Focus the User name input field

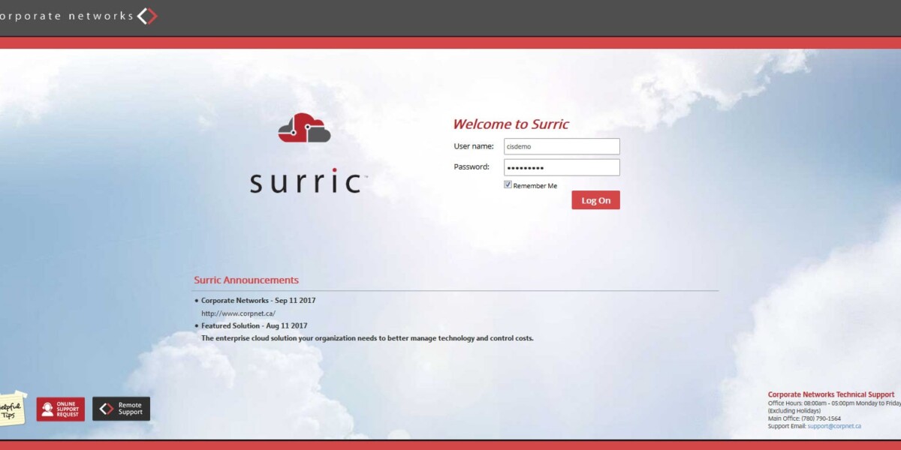[x=562, y=146]
